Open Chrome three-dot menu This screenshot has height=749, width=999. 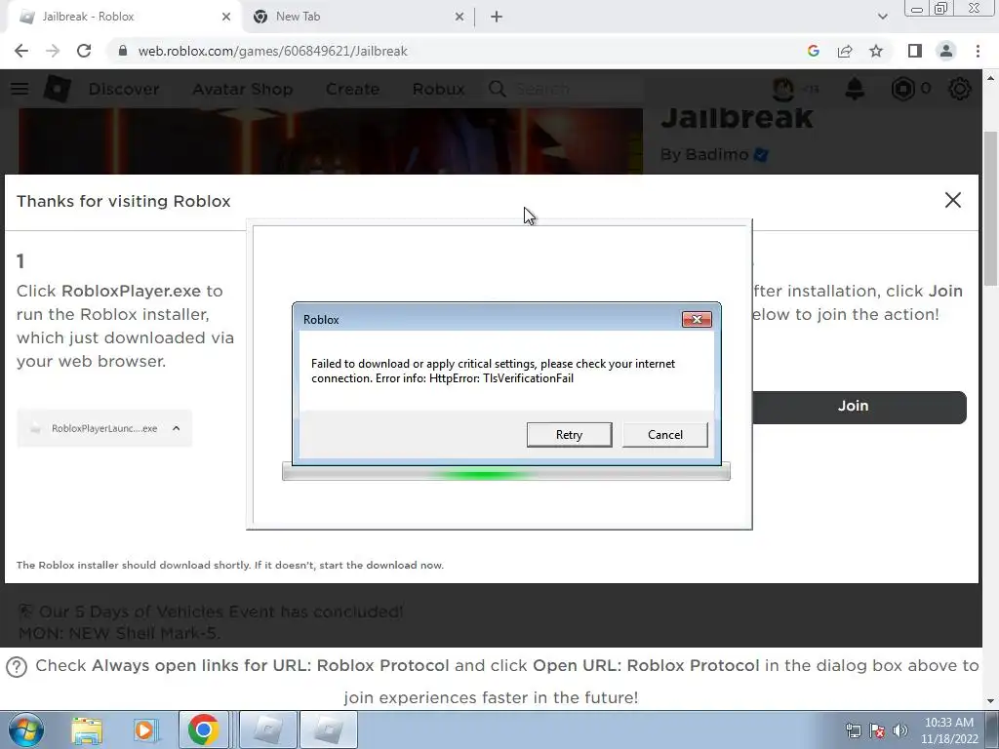[978, 51]
